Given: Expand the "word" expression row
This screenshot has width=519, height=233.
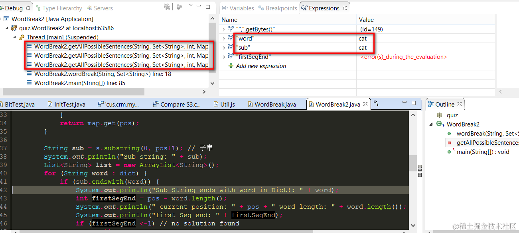Looking at the screenshot, I should point(224,39).
